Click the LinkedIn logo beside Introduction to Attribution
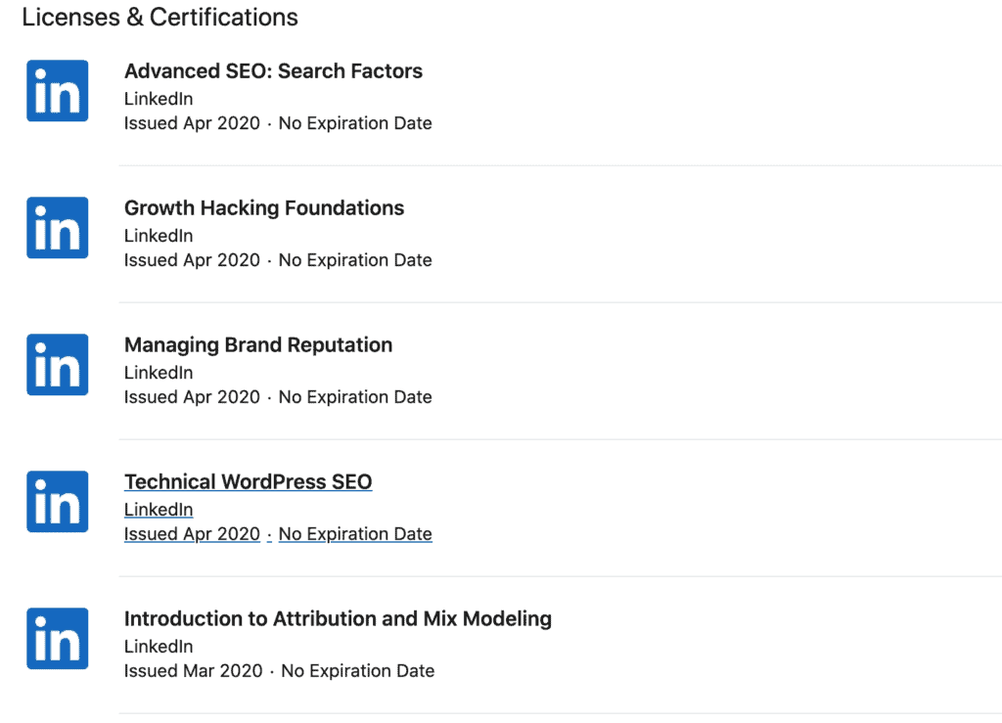1002x723 pixels. point(57,638)
